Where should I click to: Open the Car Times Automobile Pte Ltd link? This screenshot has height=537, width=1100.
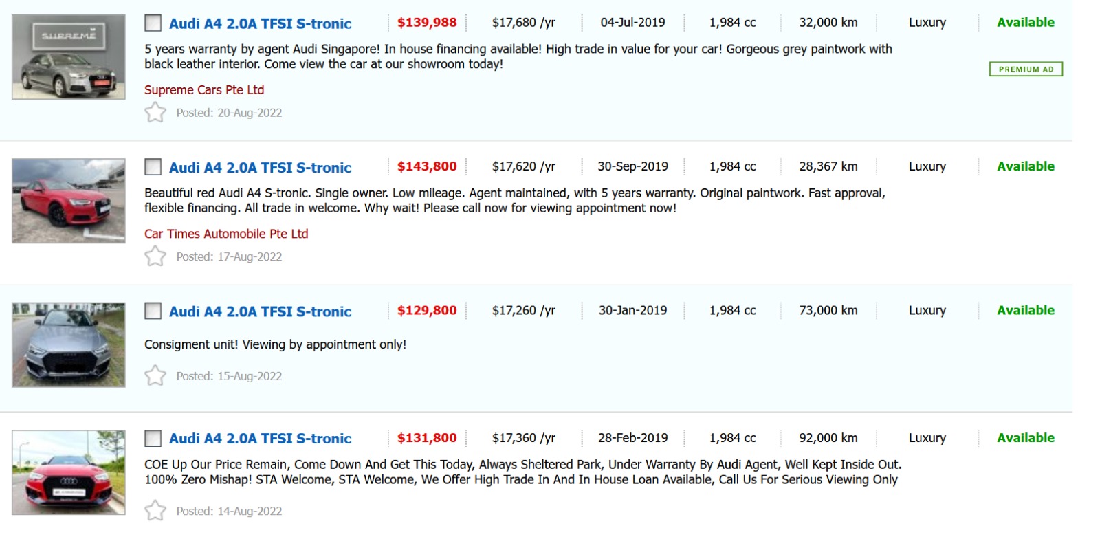point(226,234)
